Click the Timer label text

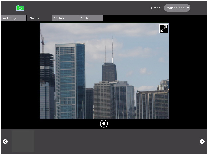click(156, 8)
